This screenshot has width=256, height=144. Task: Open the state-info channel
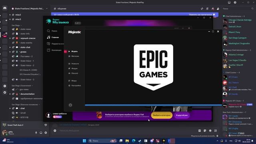pyautogui.click(x=25, y=34)
